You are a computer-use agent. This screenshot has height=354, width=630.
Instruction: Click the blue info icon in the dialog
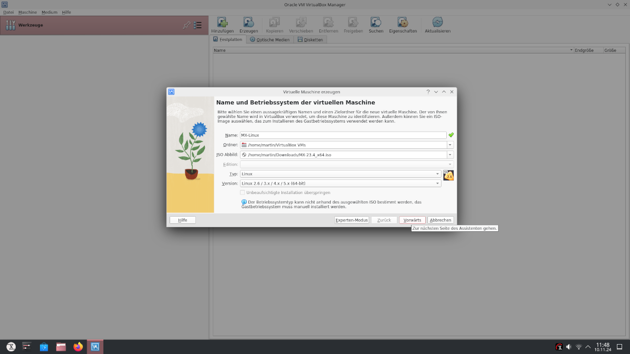pyautogui.click(x=244, y=202)
